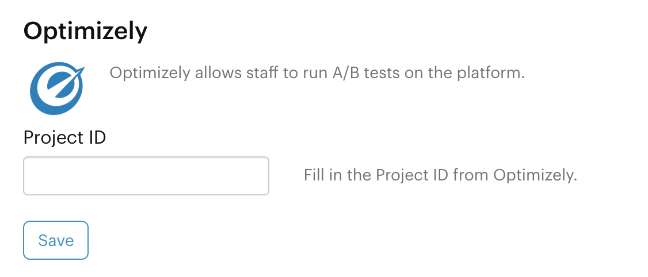Click the Optimizely heading

(x=85, y=32)
